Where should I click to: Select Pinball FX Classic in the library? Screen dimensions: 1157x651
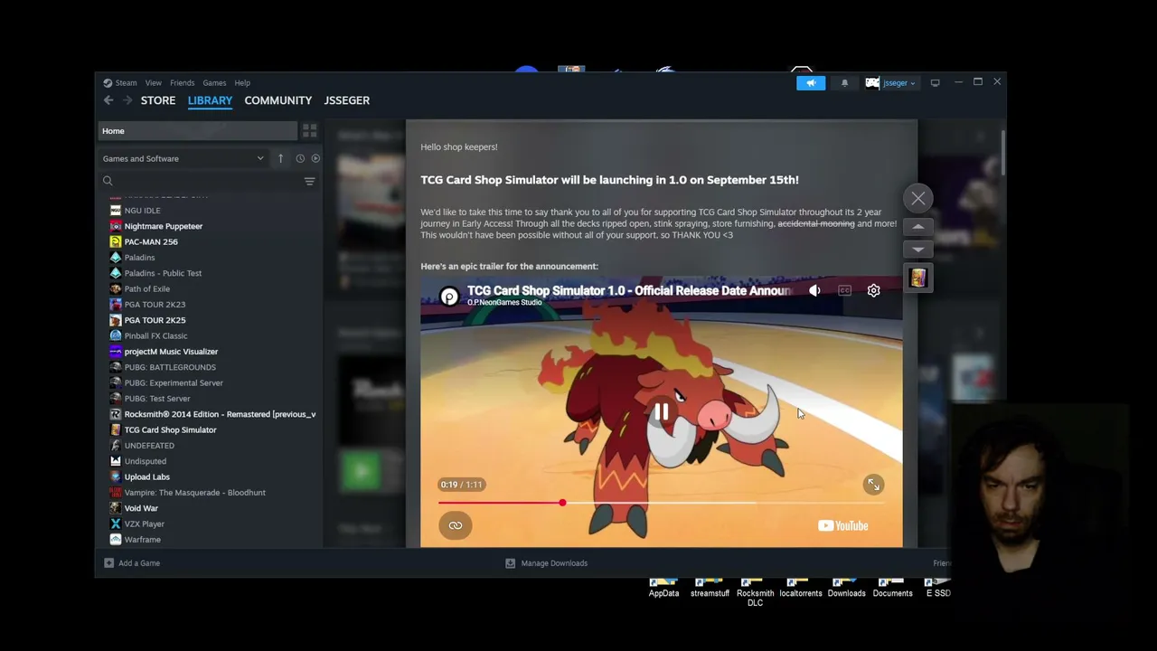(x=155, y=335)
